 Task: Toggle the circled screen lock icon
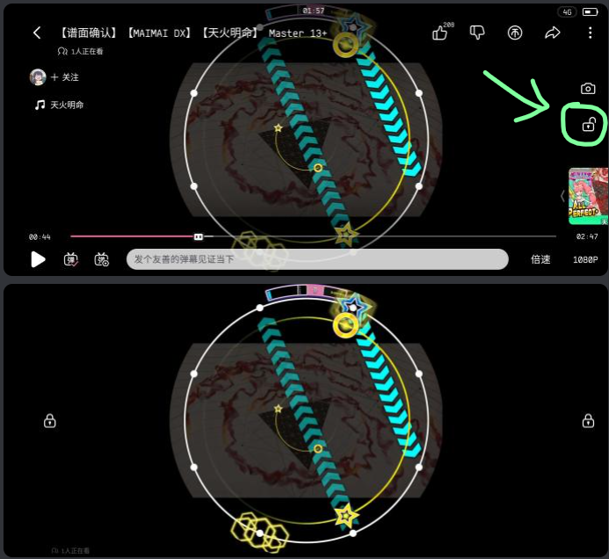click(x=588, y=126)
